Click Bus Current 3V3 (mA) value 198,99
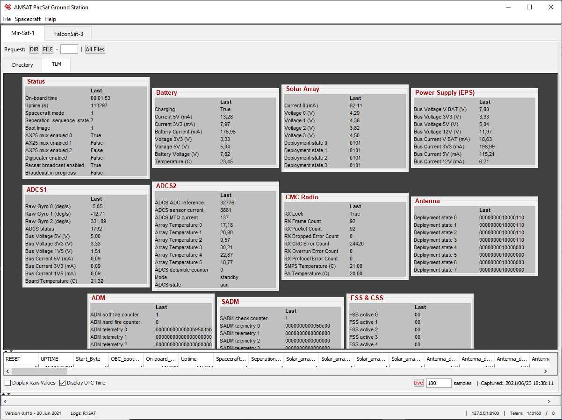 (487, 147)
